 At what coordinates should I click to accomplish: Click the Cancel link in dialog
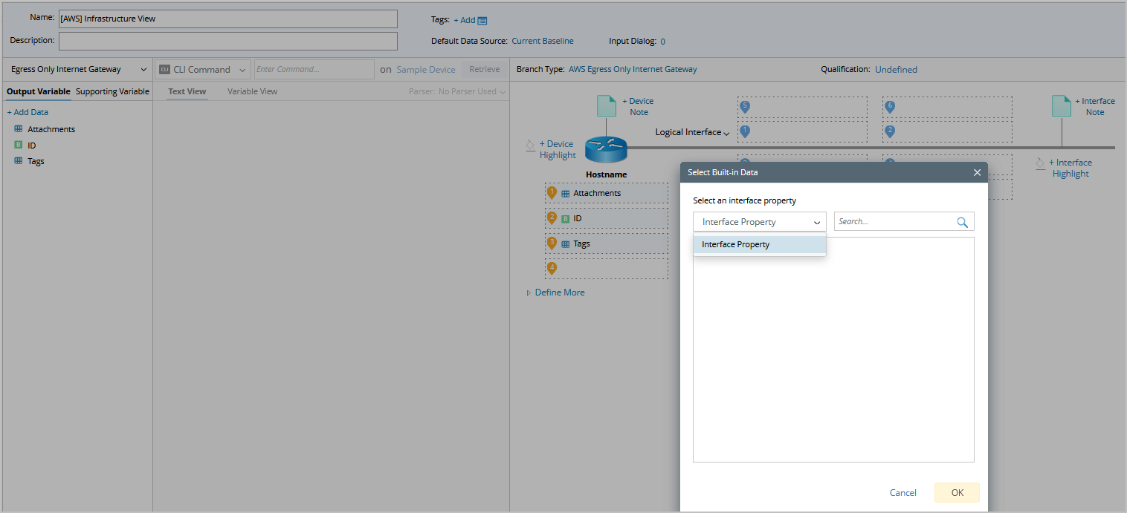pyautogui.click(x=902, y=493)
